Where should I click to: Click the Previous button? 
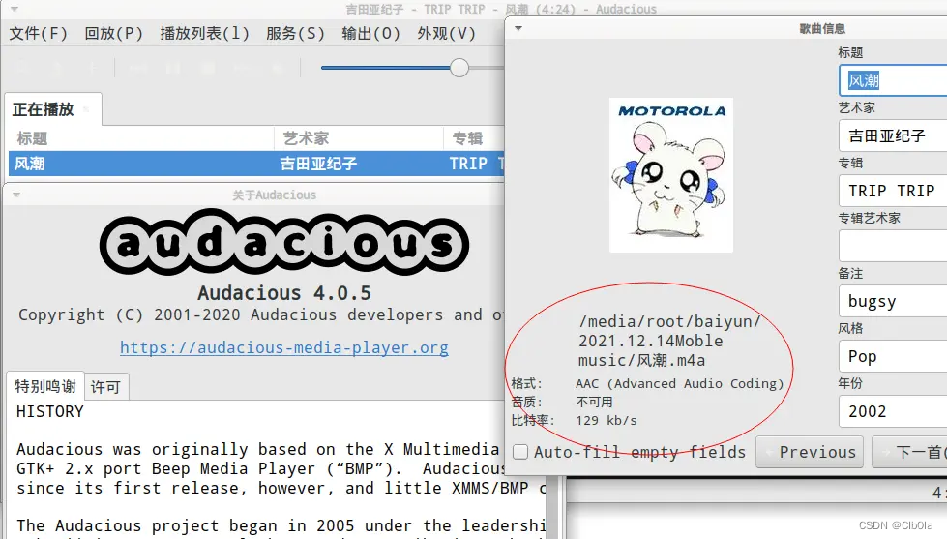[810, 452]
